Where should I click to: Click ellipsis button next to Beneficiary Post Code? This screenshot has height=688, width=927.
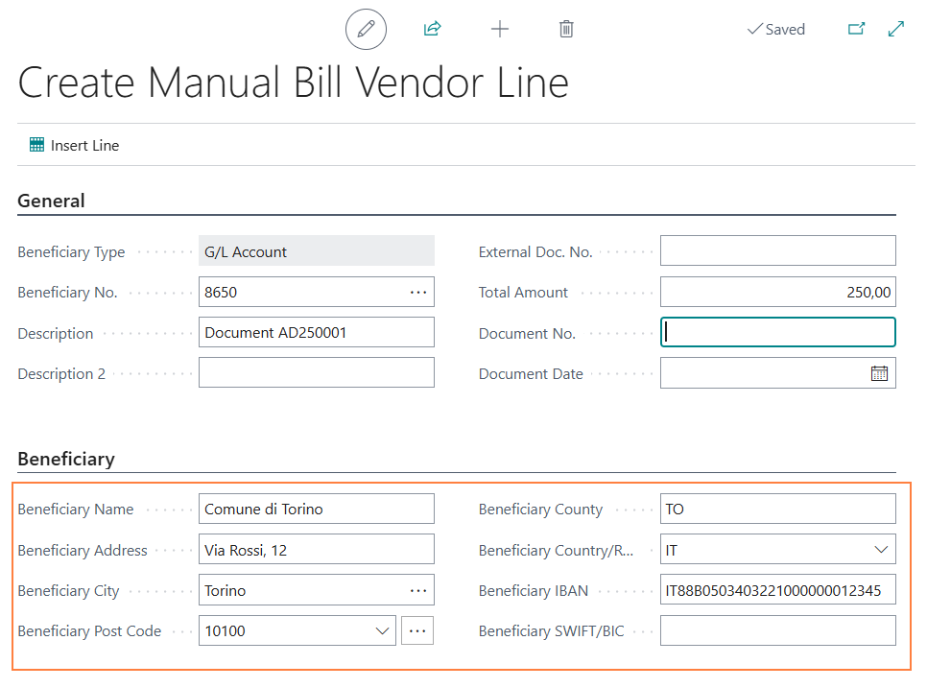pyautogui.click(x=417, y=630)
